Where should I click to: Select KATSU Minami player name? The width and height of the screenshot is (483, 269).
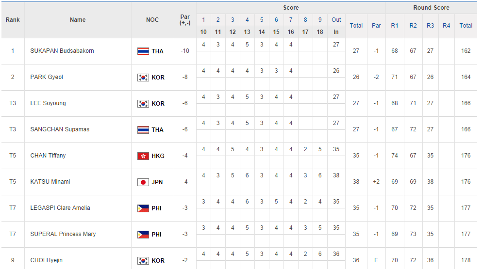(x=50, y=182)
